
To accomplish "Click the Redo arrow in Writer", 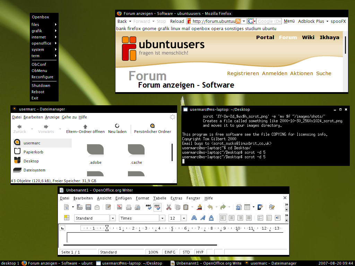I will click(223, 207).
